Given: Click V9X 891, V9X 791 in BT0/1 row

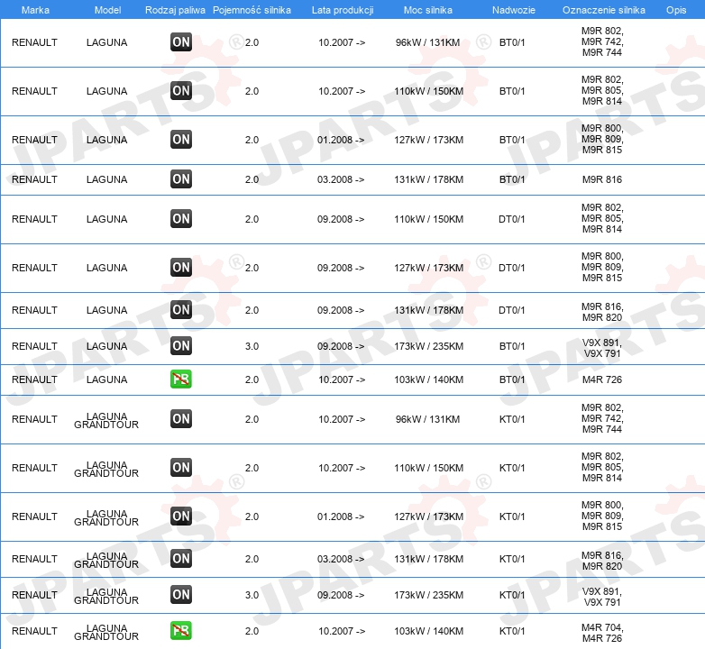Looking at the screenshot, I should tap(602, 348).
